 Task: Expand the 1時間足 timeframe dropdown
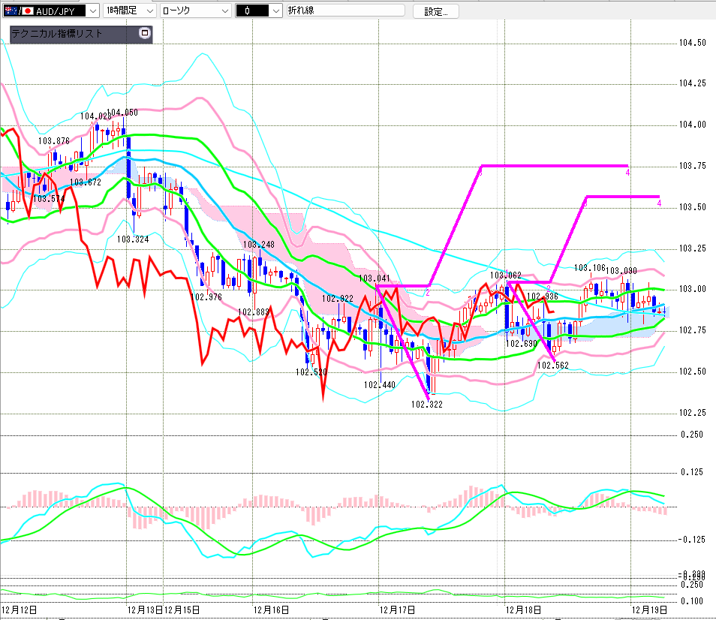point(149,11)
